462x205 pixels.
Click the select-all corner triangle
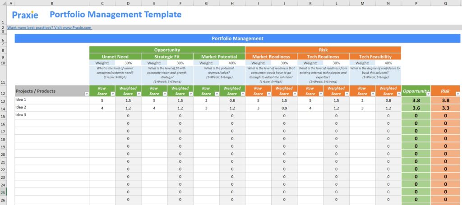(x=3, y=3)
